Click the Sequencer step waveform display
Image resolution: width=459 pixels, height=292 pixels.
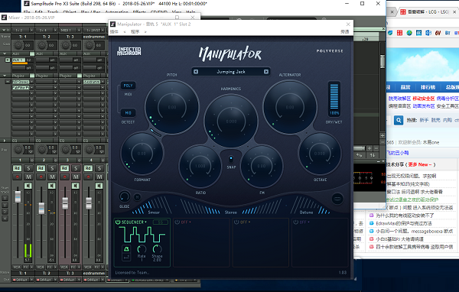(142, 235)
